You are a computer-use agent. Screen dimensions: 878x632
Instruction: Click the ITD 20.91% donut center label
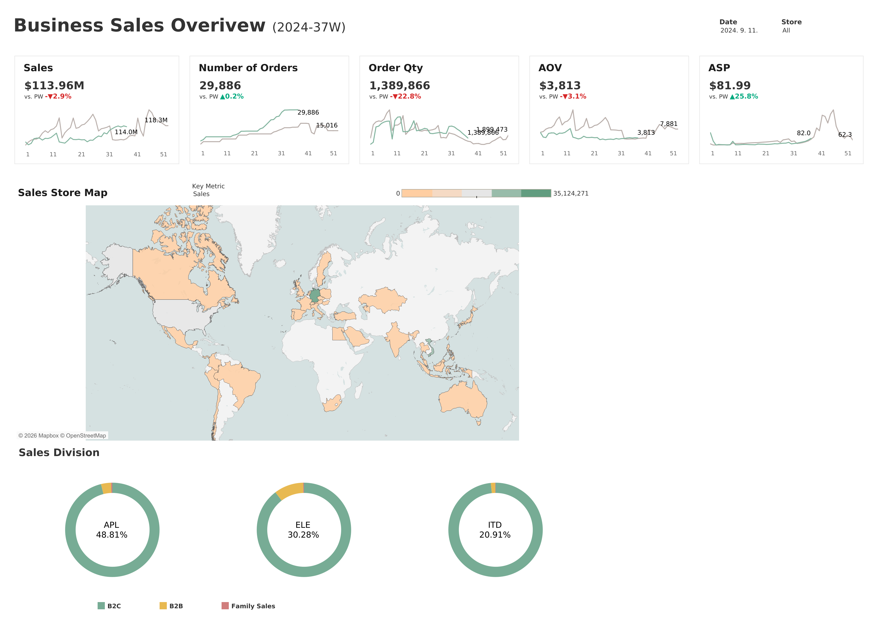point(495,530)
